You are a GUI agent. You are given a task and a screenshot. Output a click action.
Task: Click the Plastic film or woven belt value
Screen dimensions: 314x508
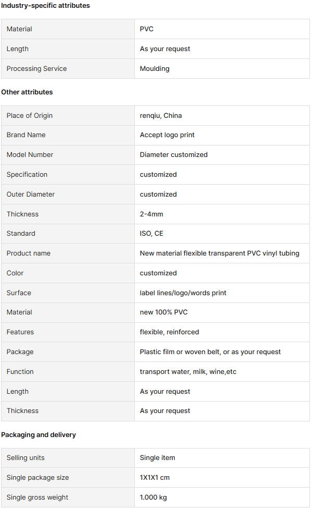click(x=210, y=352)
